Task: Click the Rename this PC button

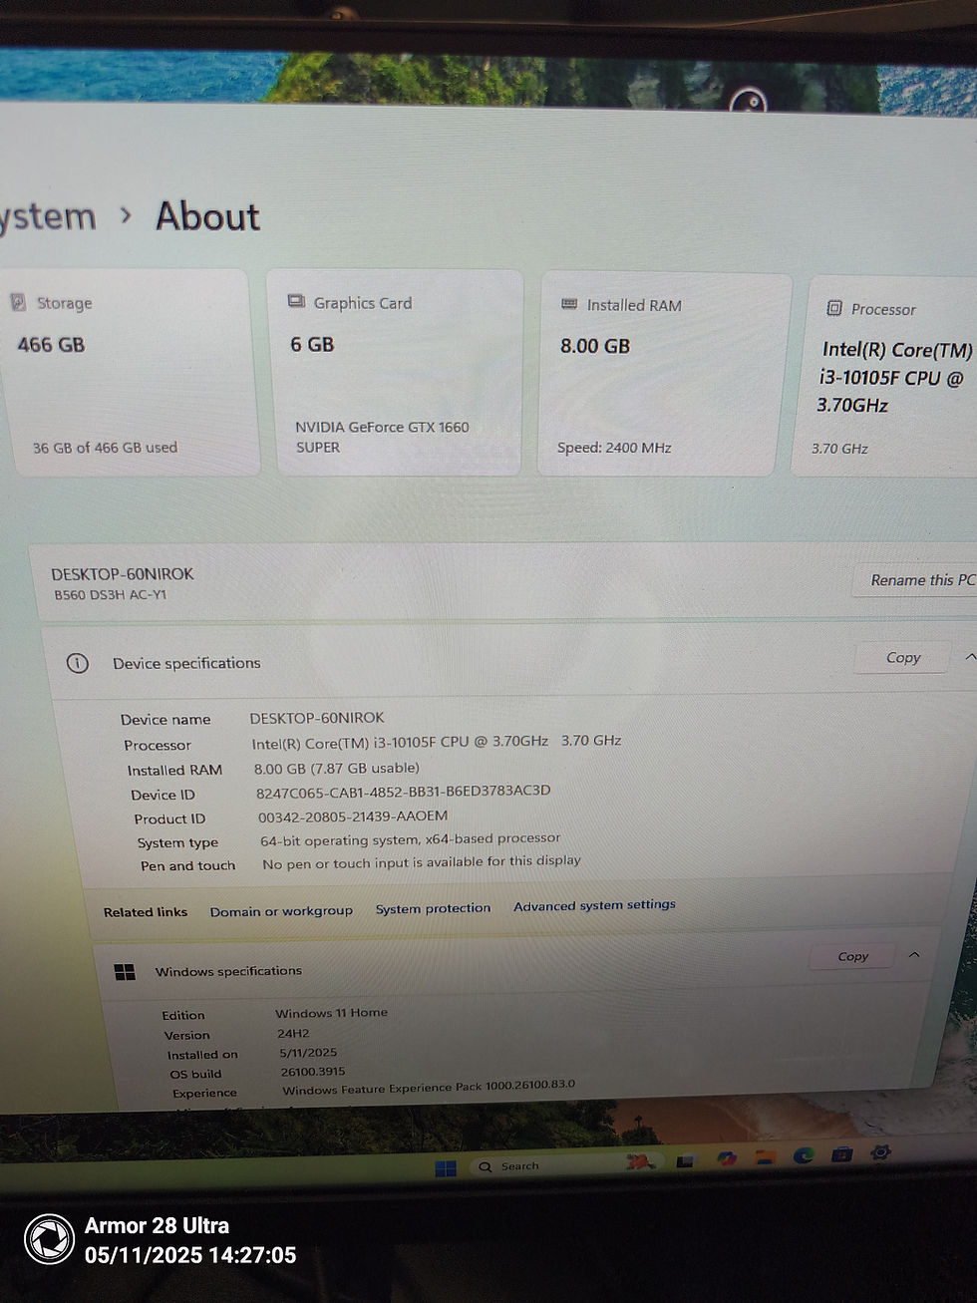Action: pos(916,579)
